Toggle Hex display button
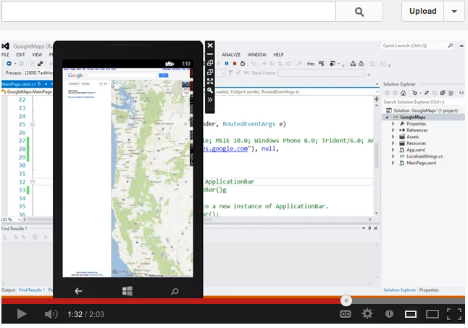This screenshot has width=468, height=328. 311,64
